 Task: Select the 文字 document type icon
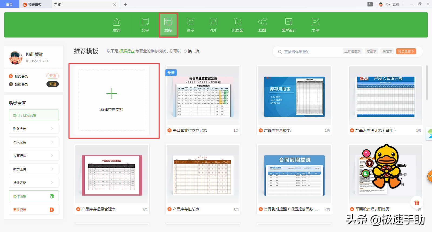click(145, 22)
